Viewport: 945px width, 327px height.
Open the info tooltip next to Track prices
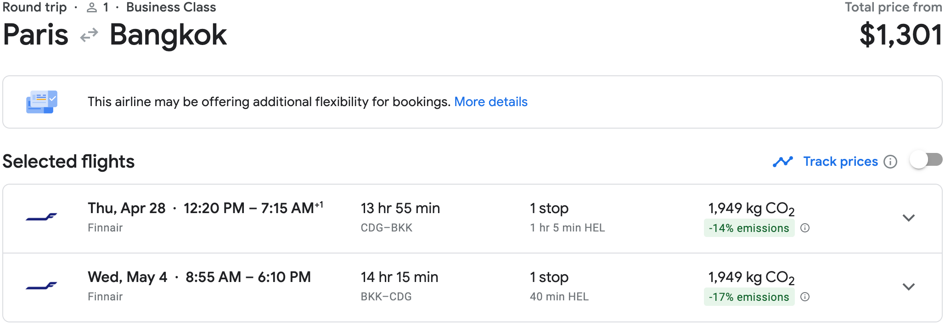coord(891,162)
